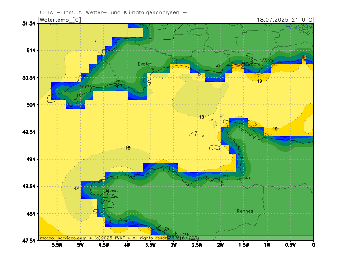Click the 48N latitude label

pyautogui.click(x=31, y=213)
